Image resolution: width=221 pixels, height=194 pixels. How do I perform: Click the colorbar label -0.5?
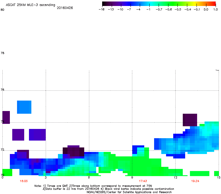pos(178,10)
